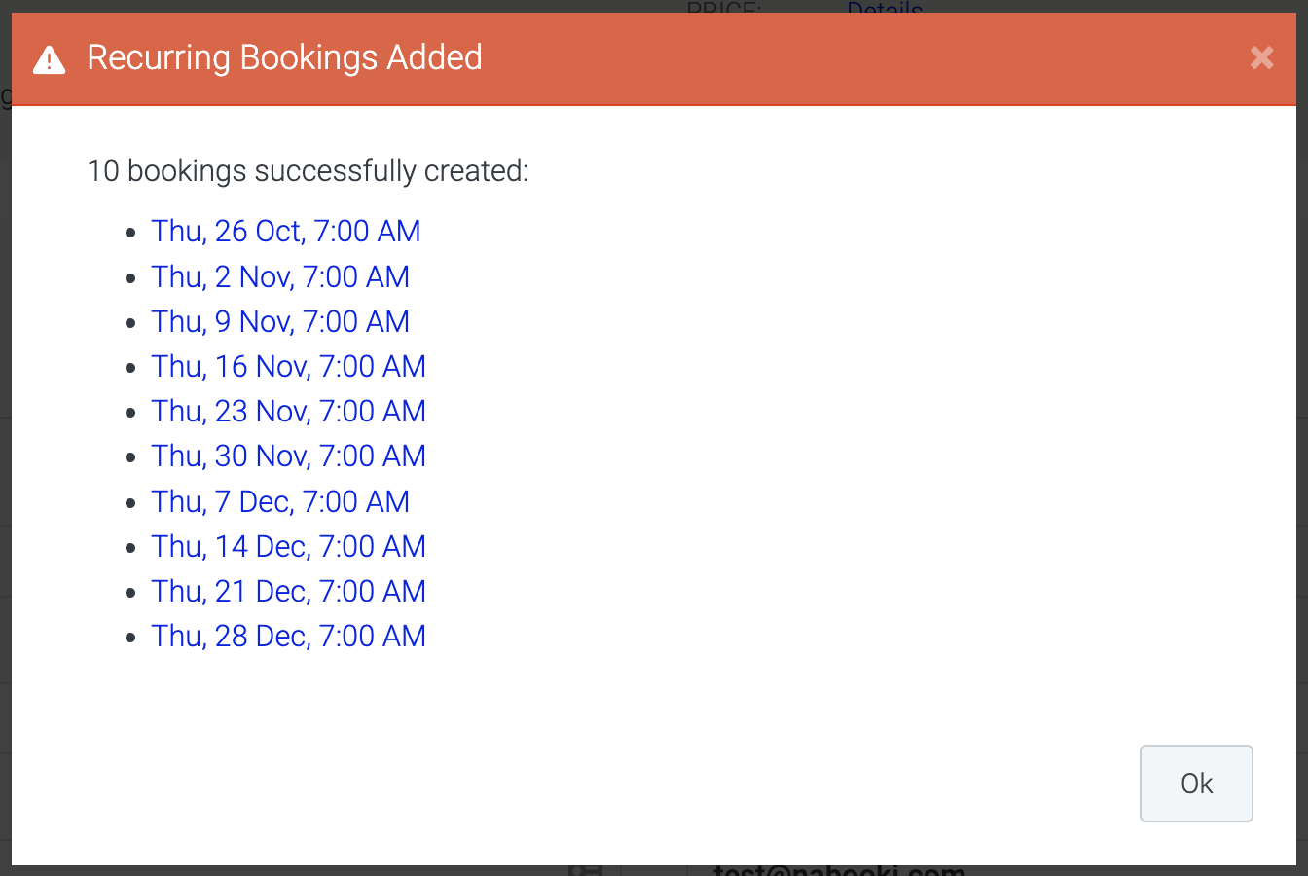The height and width of the screenshot is (876, 1308).
Task: Click the warning triangle icon in header
Action: (x=49, y=60)
